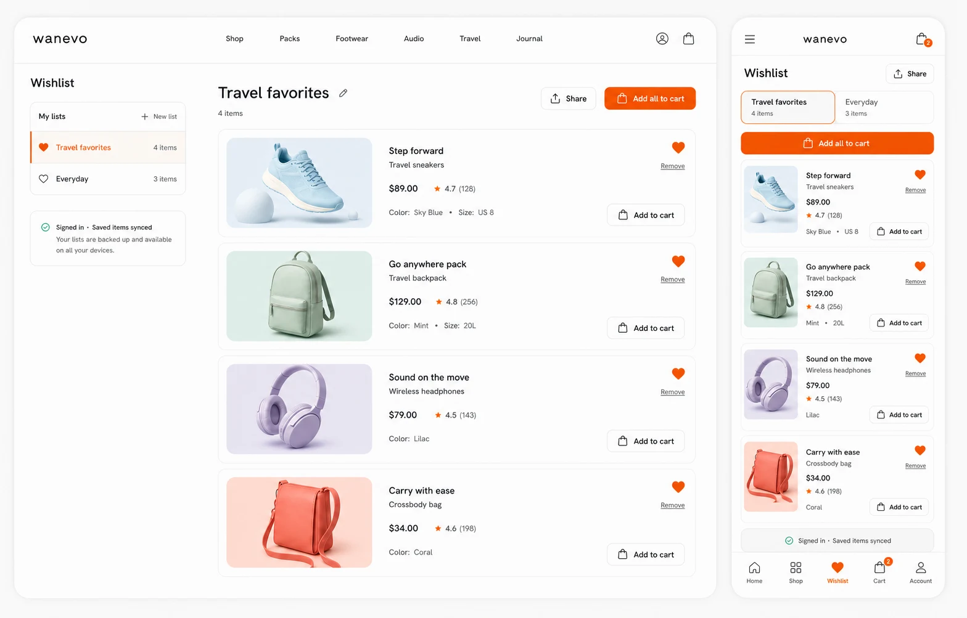The image size is (967, 618).
Task: Open the Shop nav item
Action: point(234,39)
